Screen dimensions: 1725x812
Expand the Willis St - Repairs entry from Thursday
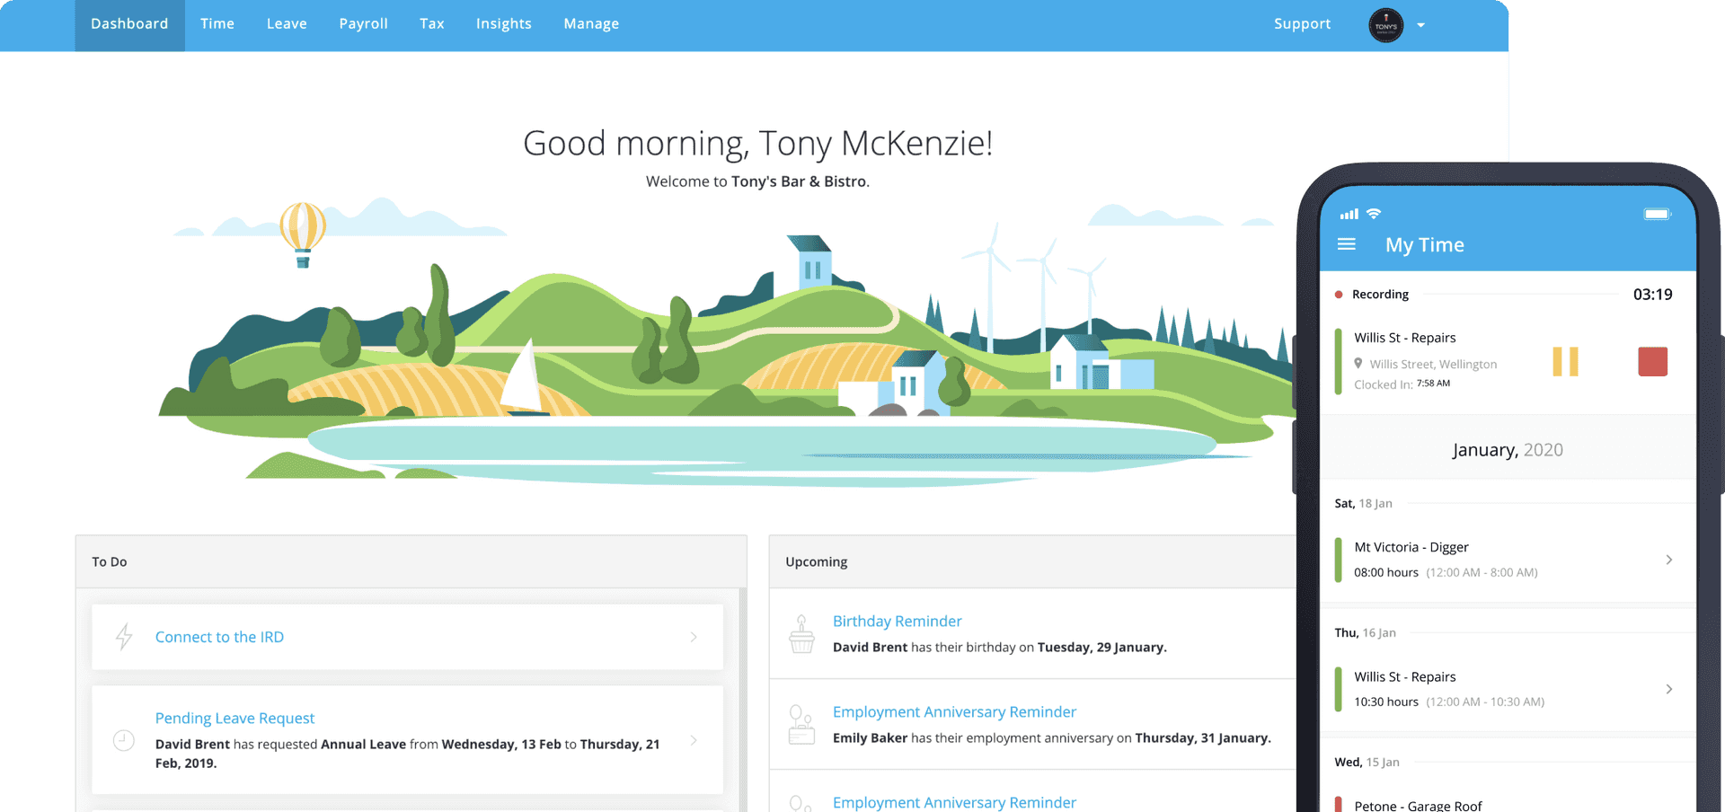(x=1670, y=689)
